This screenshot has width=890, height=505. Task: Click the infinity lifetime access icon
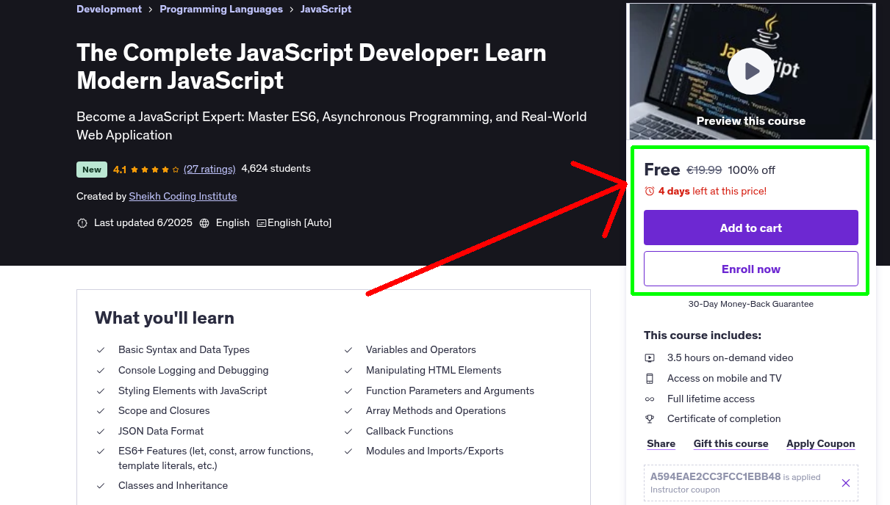(x=650, y=399)
